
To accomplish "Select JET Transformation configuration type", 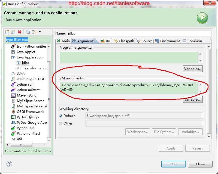I will click(x=32, y=68).
